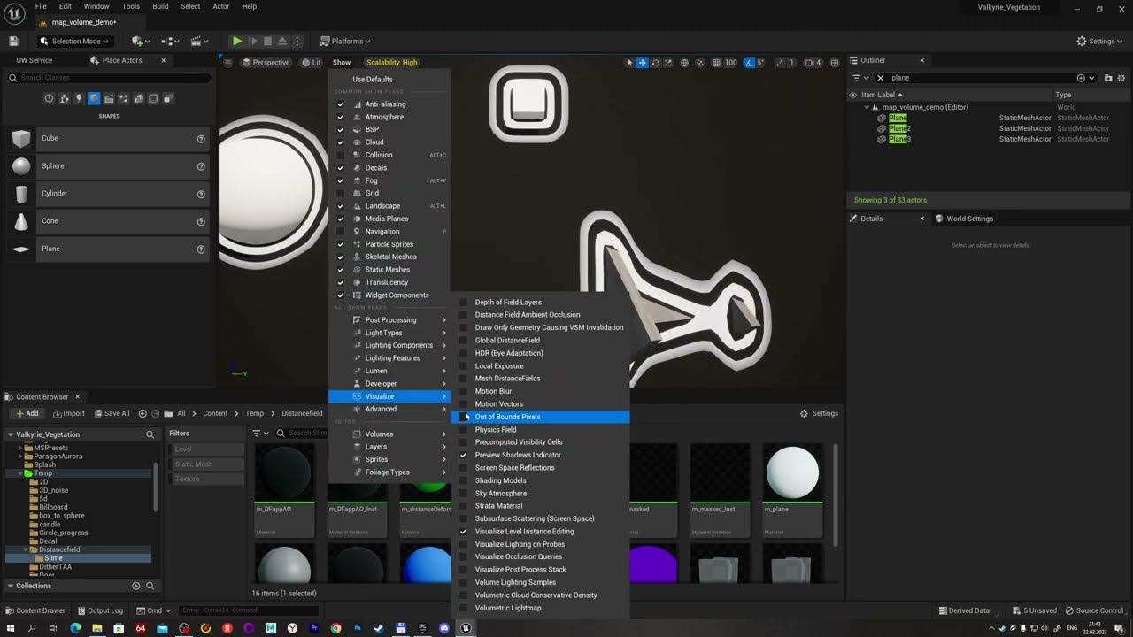Click the Sphere shape icon
Image resolution: width=1133 pixels, height=637 pixels.
tap(21, 166)
